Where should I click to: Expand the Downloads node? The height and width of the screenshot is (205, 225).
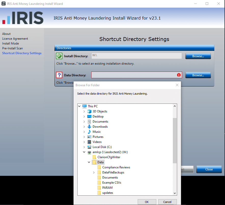(84, 127)
